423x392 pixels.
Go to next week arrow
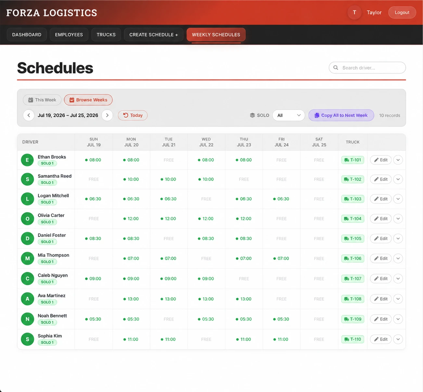(107, 115)
